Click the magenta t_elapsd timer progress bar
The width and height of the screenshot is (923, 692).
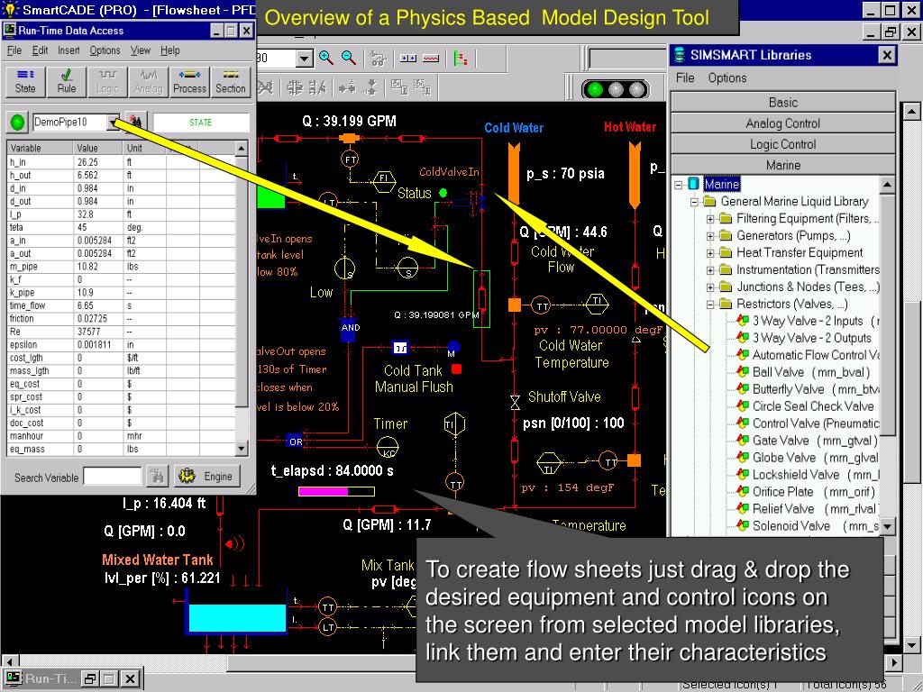click(x=336, y=491)
